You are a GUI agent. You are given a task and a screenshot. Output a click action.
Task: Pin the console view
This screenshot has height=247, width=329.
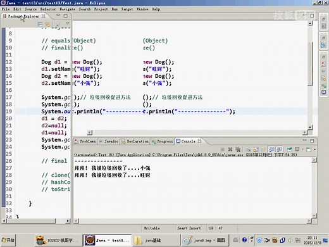(x=289, y=149)
